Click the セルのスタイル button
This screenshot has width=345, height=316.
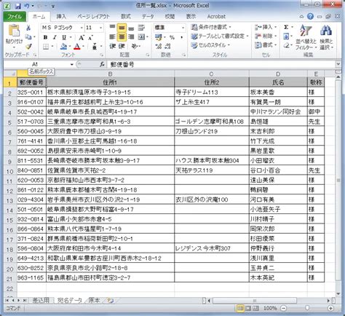point(210,45)
